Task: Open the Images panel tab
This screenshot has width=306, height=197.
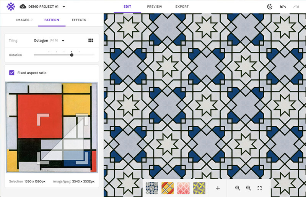Action: [24, 20]
